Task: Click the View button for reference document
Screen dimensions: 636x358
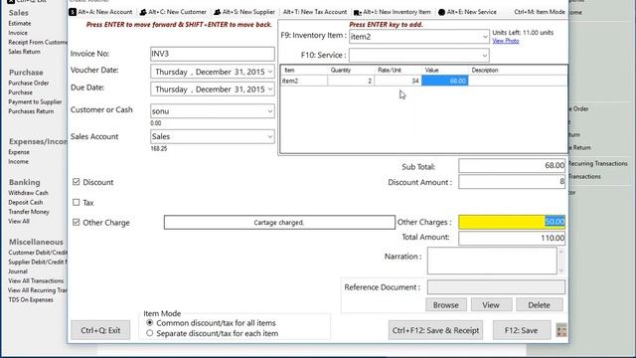Action: point(491,305)
